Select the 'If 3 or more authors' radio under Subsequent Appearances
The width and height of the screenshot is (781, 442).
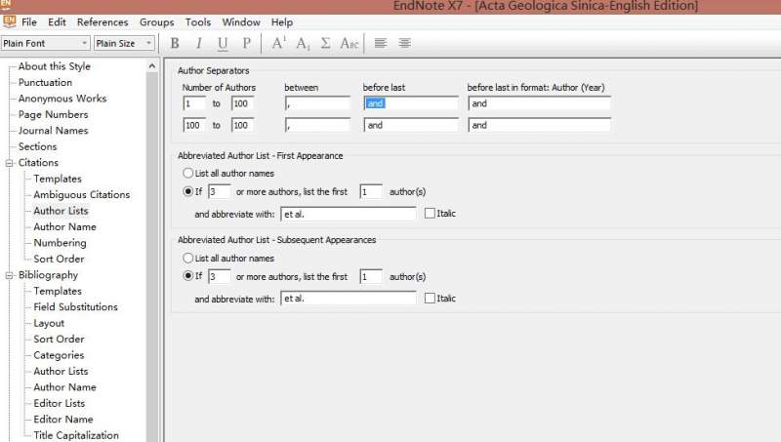pos(187,276)
